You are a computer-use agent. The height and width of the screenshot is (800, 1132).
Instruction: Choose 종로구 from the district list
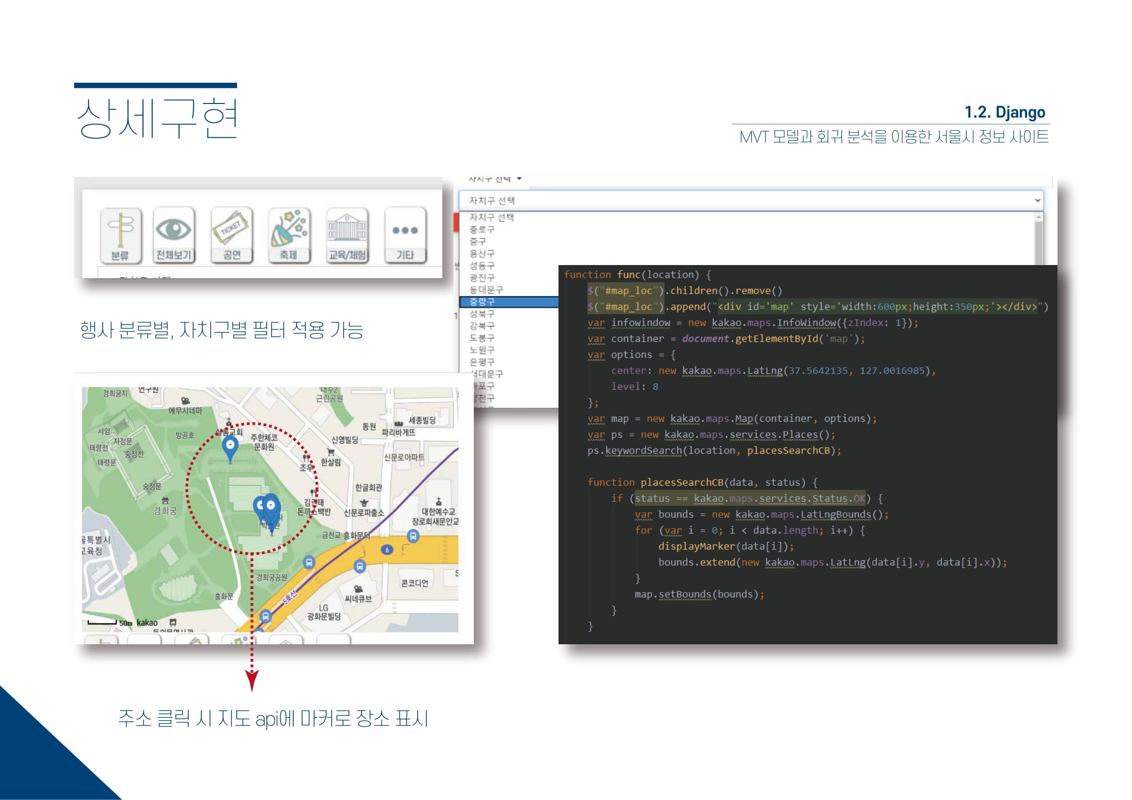pyautogui.click(x=482, y=230)
